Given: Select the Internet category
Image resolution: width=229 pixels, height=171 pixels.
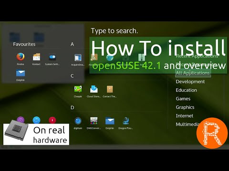Looking at the screenshot, I should click(185, 116).
